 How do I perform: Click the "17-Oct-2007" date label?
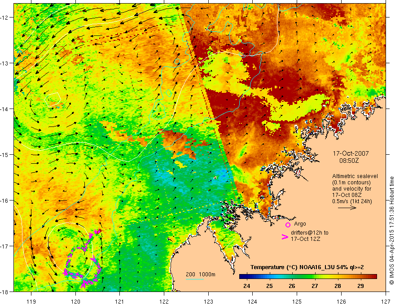click(x=351, y=153)
